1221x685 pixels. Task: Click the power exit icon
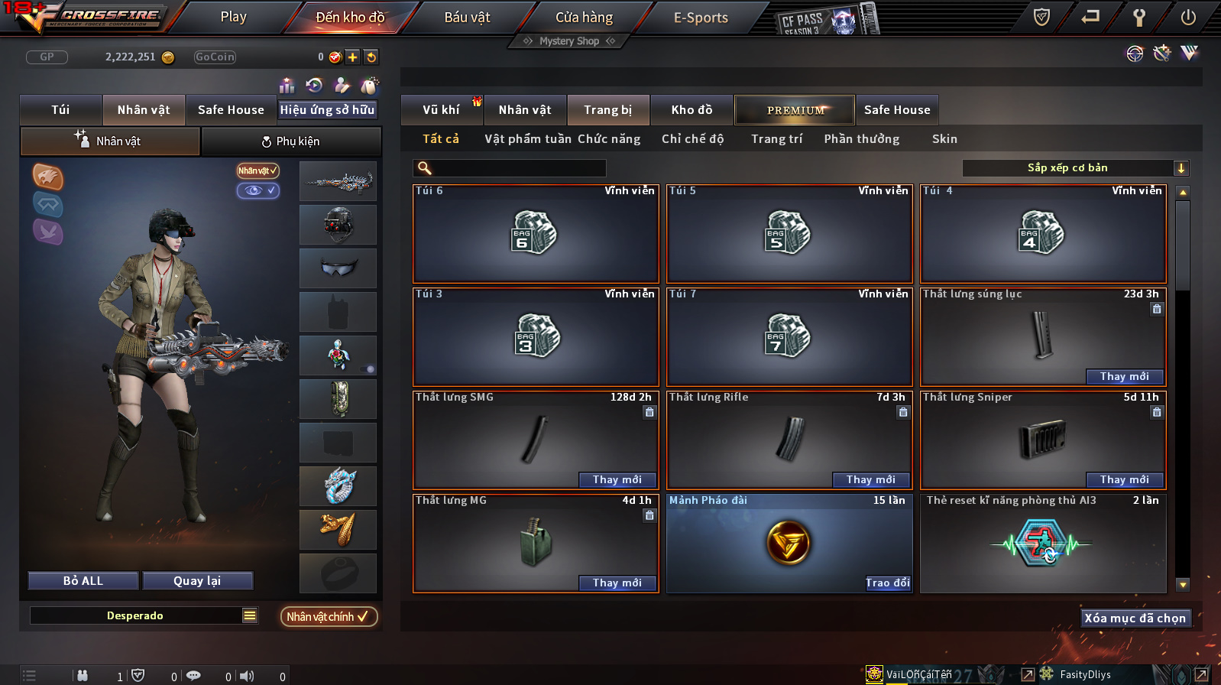click(1188, 17)
